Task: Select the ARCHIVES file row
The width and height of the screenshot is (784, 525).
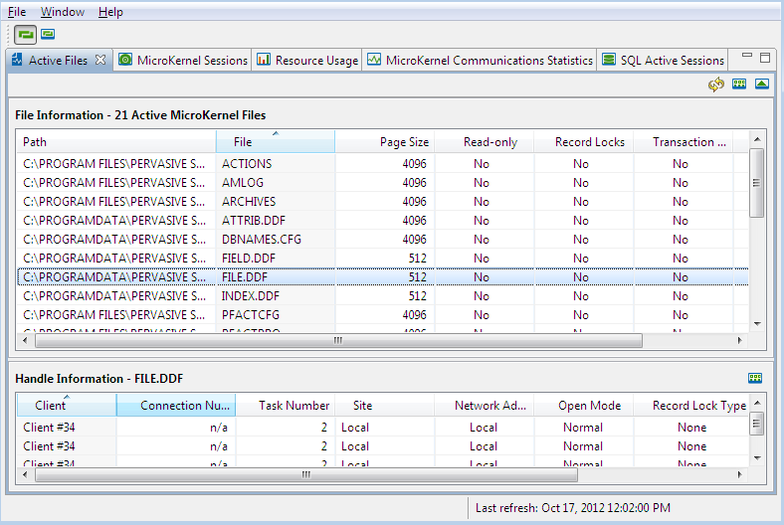Action: (x=249, y=202)
